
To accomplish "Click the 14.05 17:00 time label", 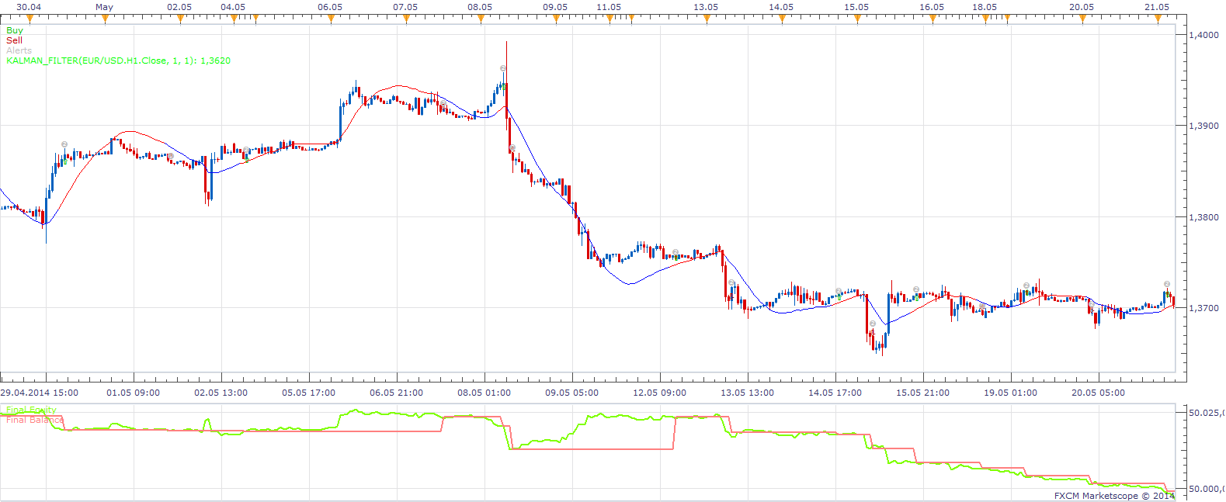I will 835,393.
